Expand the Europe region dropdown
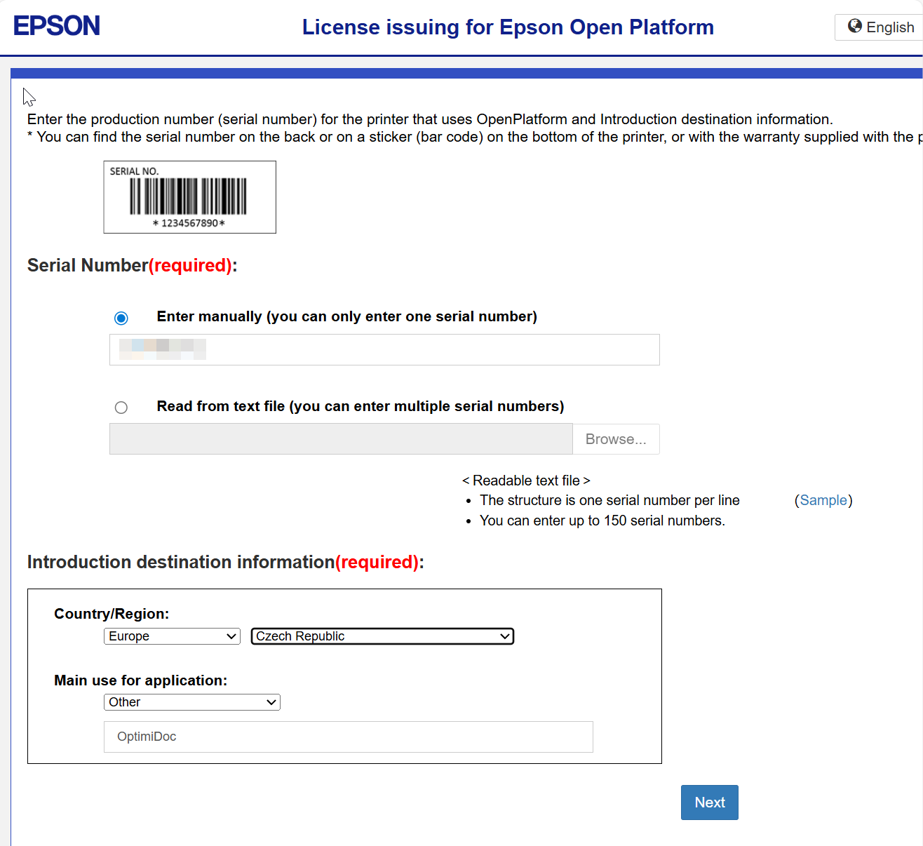This screenshot has width=923, height=846. pyautogui.click(x=172, y=636)
